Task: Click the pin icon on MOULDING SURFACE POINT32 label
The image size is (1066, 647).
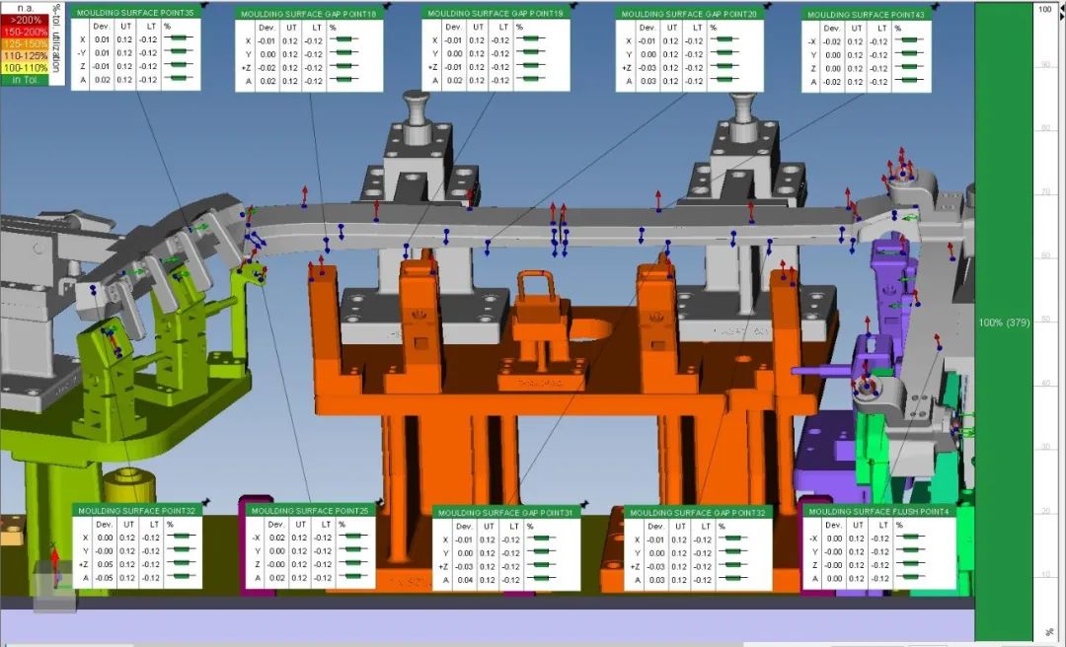Action: click(x=206, y=503)
